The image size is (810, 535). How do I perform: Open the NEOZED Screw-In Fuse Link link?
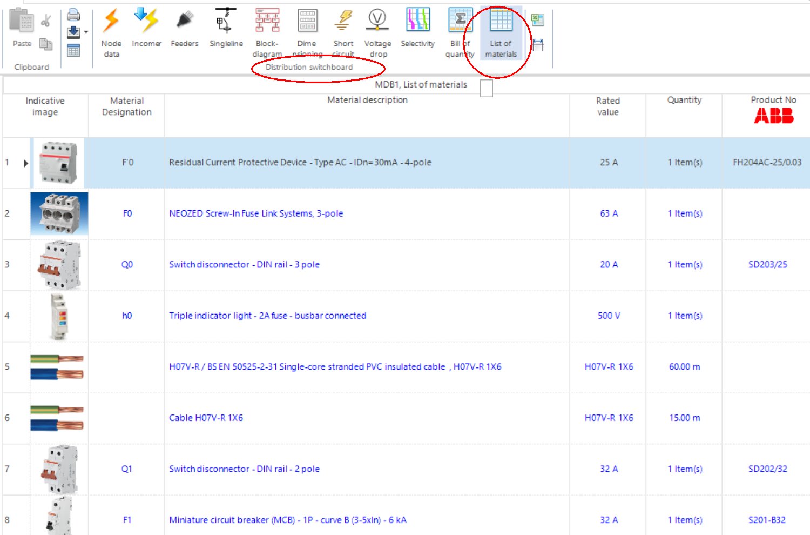point(255,213)
